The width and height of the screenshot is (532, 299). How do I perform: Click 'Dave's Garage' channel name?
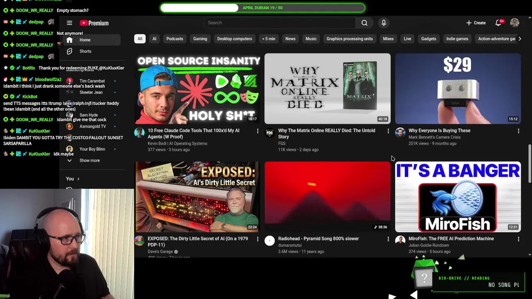[160, 251]
